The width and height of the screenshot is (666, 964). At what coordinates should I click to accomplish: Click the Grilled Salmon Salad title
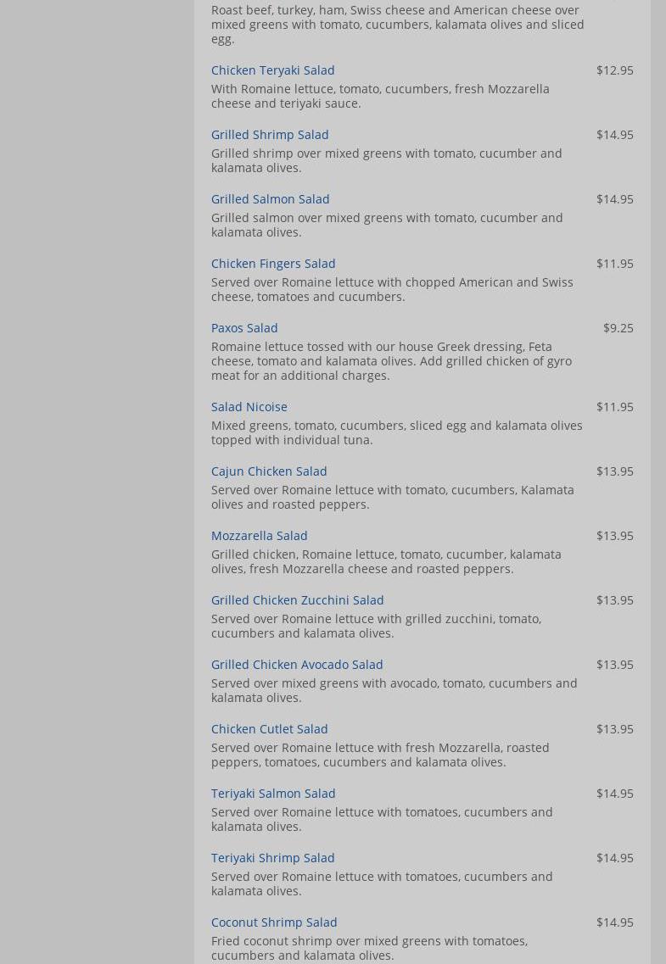tap(270, 199)
